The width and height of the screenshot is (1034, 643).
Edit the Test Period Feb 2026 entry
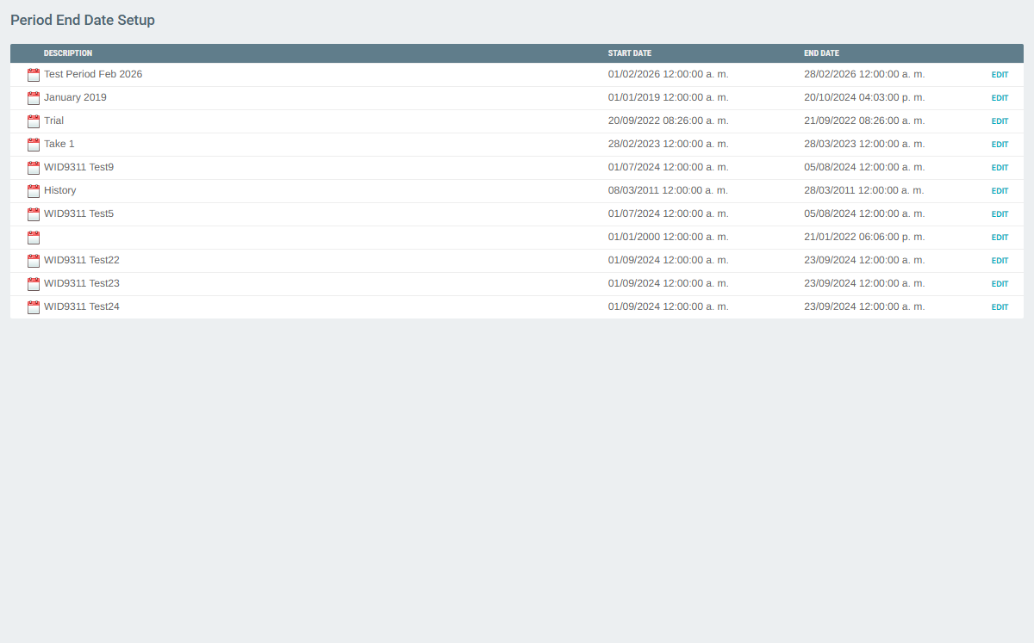tap(1000, 75)
